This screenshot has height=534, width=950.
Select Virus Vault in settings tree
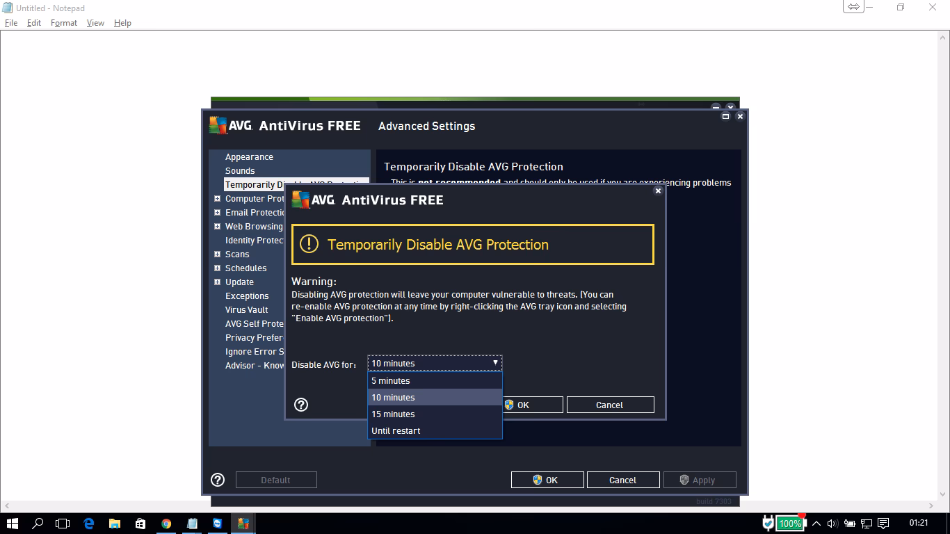click(x=247, y=310)
